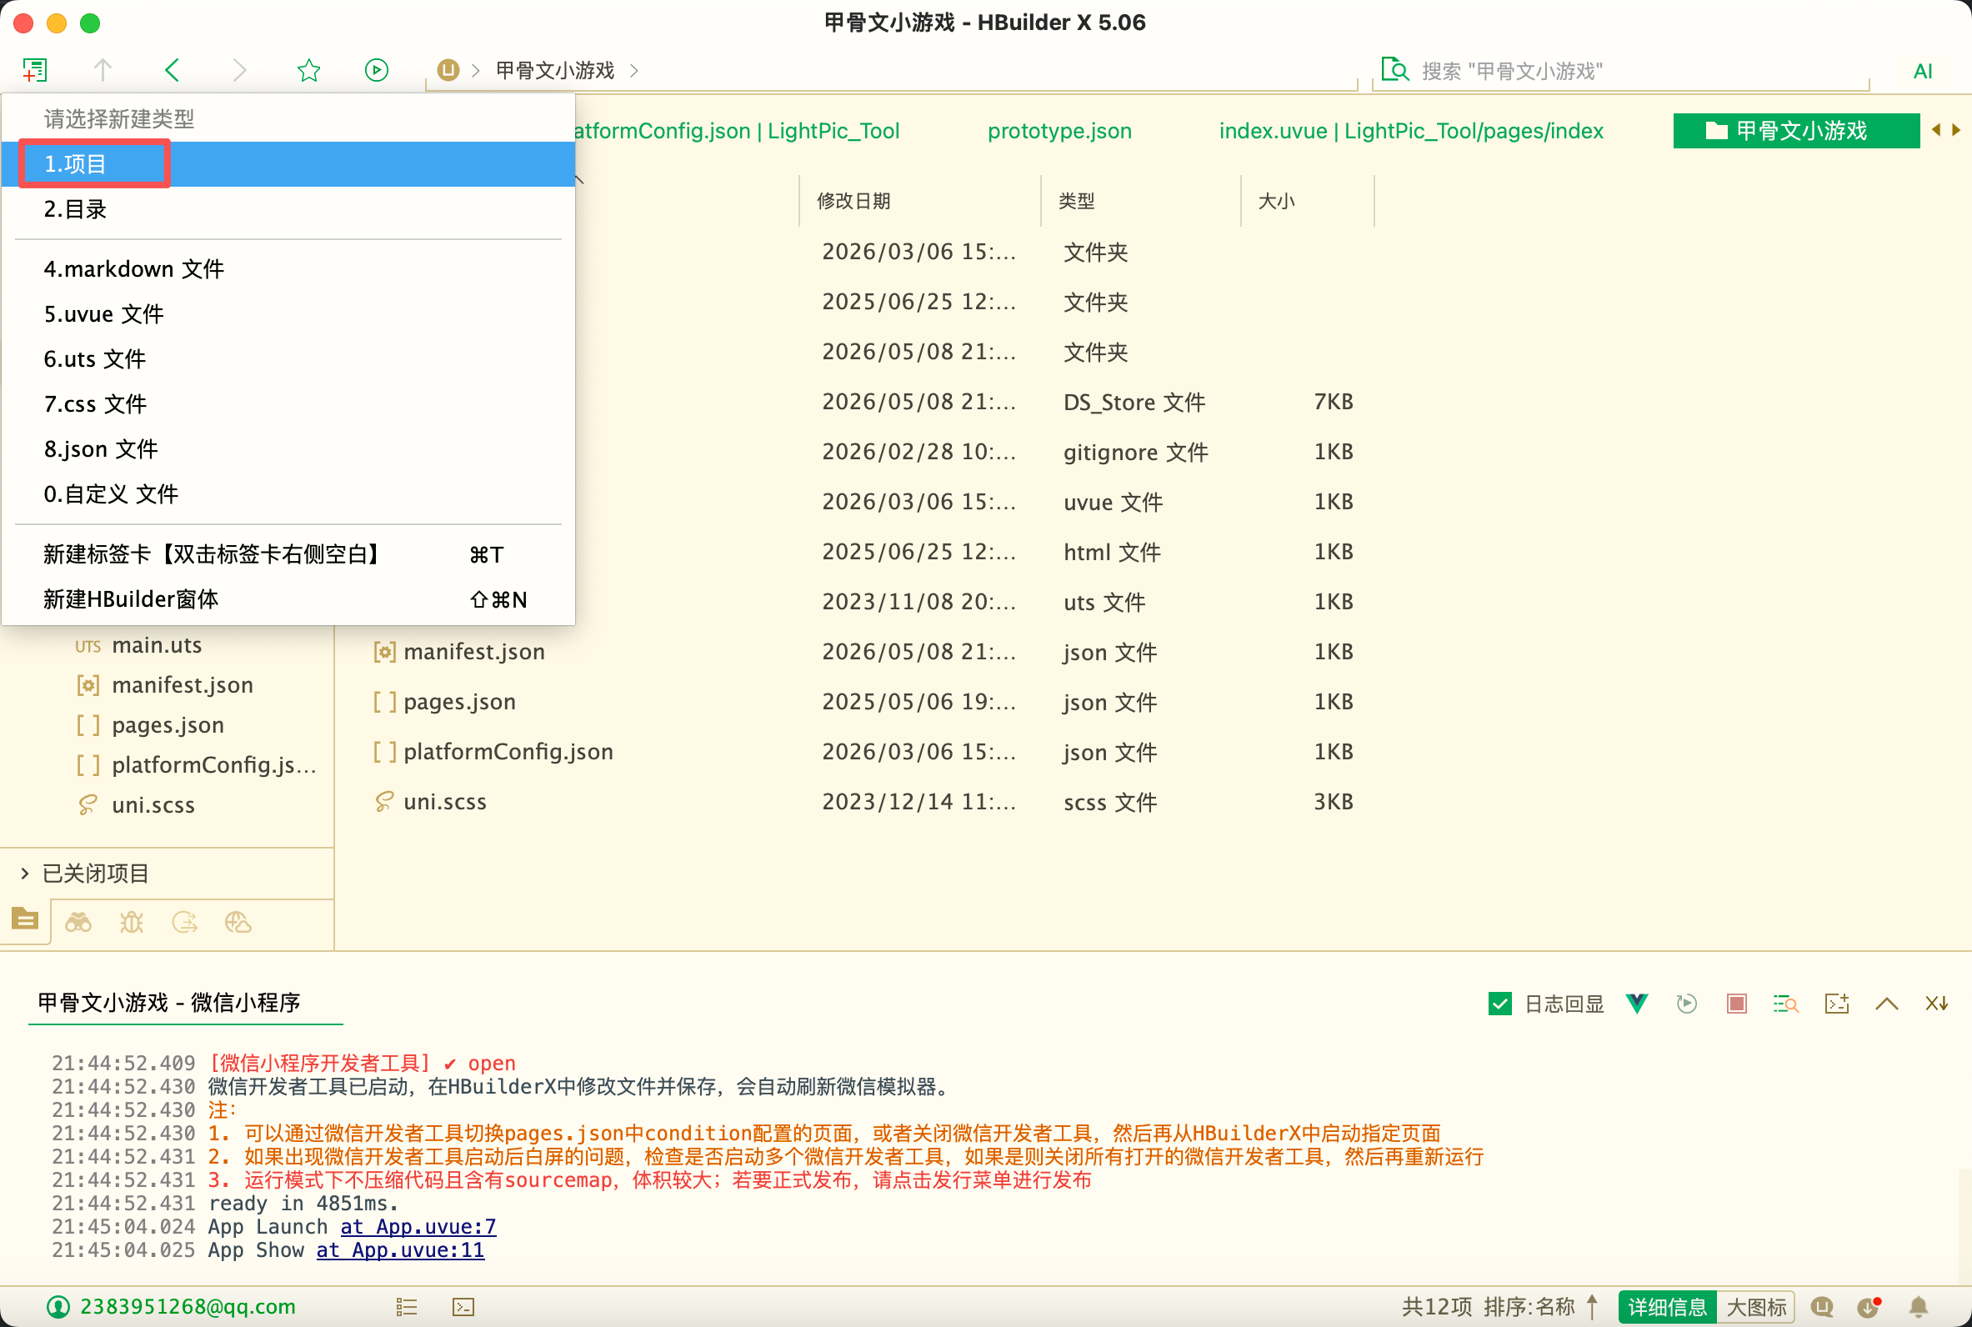1972x1327 pixels.
Task: Click the Vue logo icon in console
Action: pos(1637,1004)
